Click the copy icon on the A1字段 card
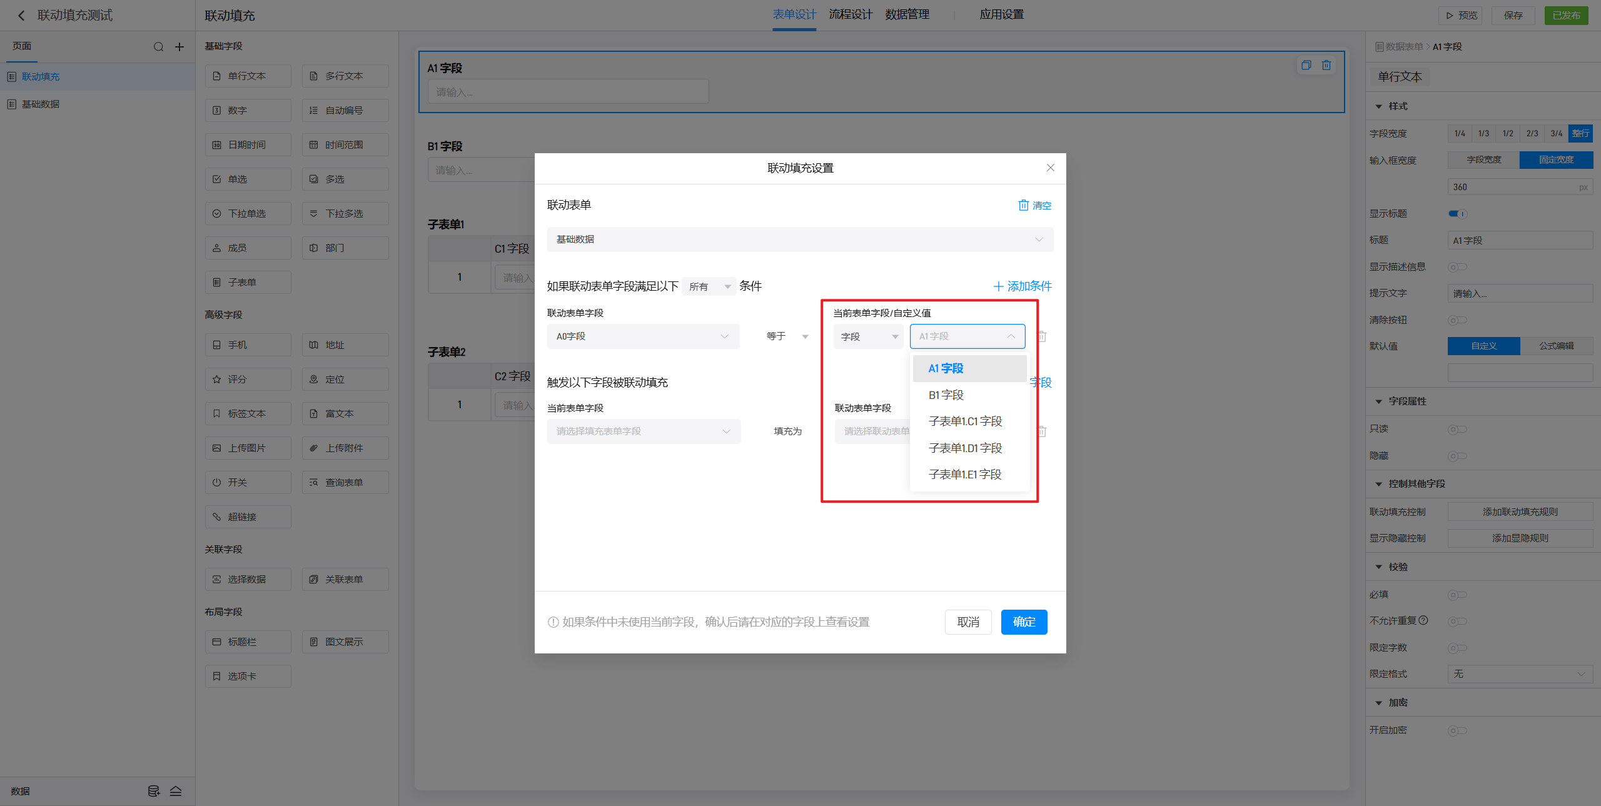1601x806 pixels. pyautogui.click(x=1306, y=65)
